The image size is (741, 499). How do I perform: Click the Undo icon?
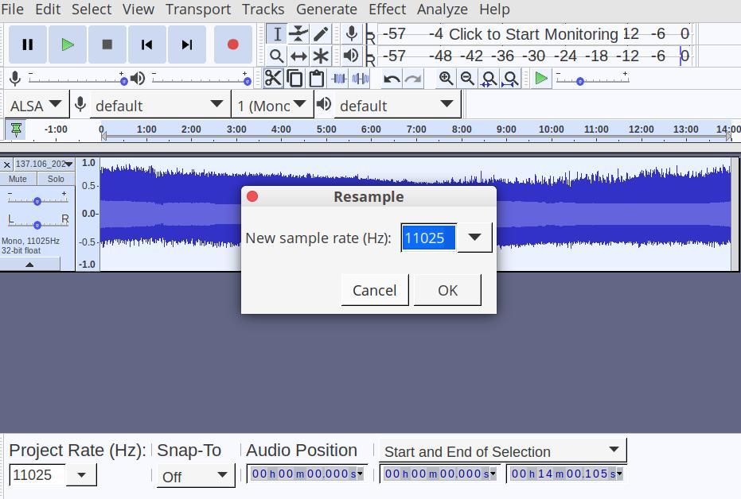pos(391,79)
